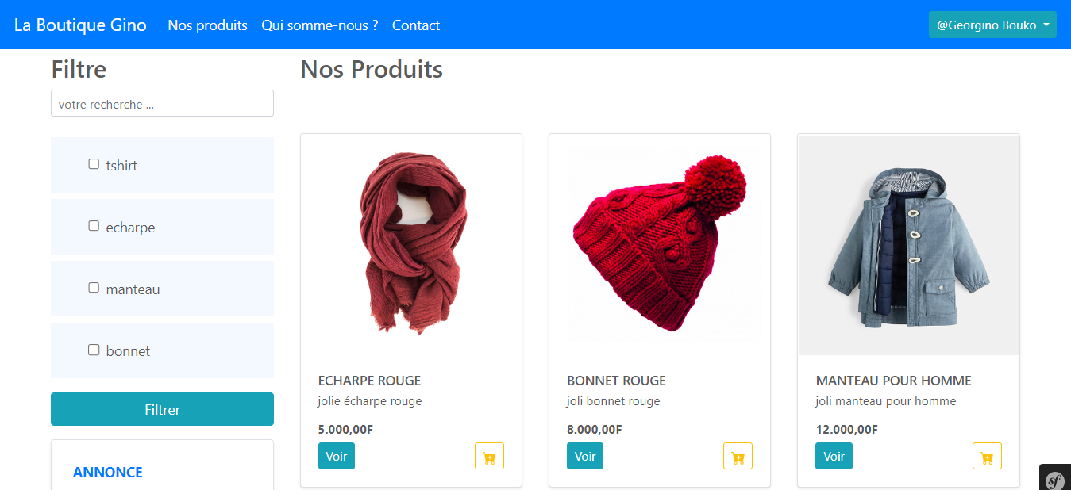1071x490 pixels.
Task: Click the ANNONCE link
Action: pyautogui.click(x=107, y=472)
